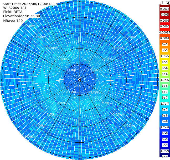Image resolution: width=170 pixels, height=160 pixels.
Task: Select the 1e-9 colorbar minimum label
Action: 165,157
